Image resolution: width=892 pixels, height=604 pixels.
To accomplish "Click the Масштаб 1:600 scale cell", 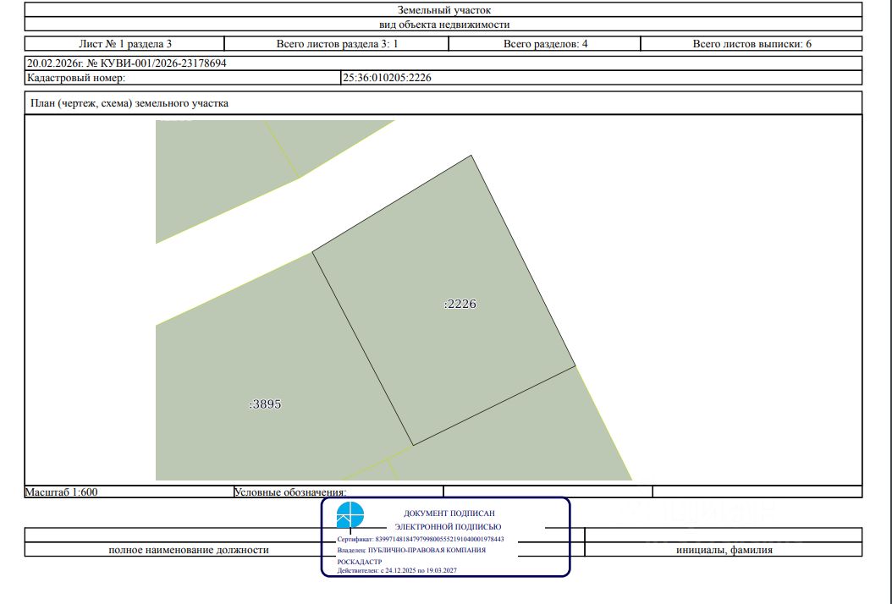I will pyautogui.click(x=129, y=492).
